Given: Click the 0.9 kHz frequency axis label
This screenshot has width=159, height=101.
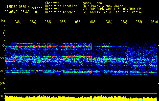Looking at the screenshot, I should coord(2,58).
